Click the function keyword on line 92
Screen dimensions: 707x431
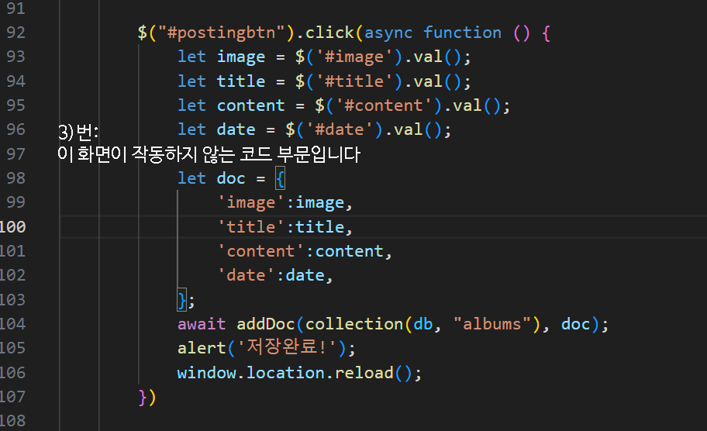click(x=462, y=33)
